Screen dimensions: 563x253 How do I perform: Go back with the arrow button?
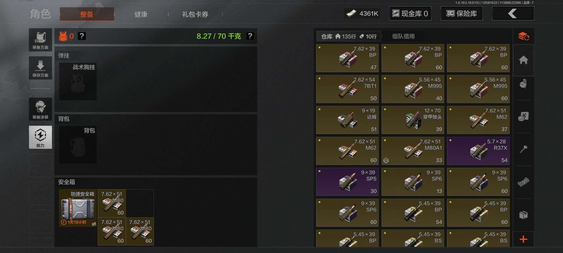click(x=513, y=14)
